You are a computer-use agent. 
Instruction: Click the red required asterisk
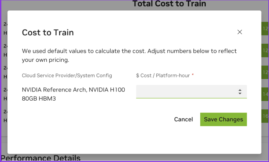click(x=193, y=75)
